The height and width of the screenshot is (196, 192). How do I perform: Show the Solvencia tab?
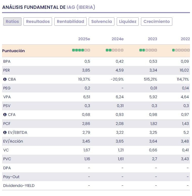point(102,22)
